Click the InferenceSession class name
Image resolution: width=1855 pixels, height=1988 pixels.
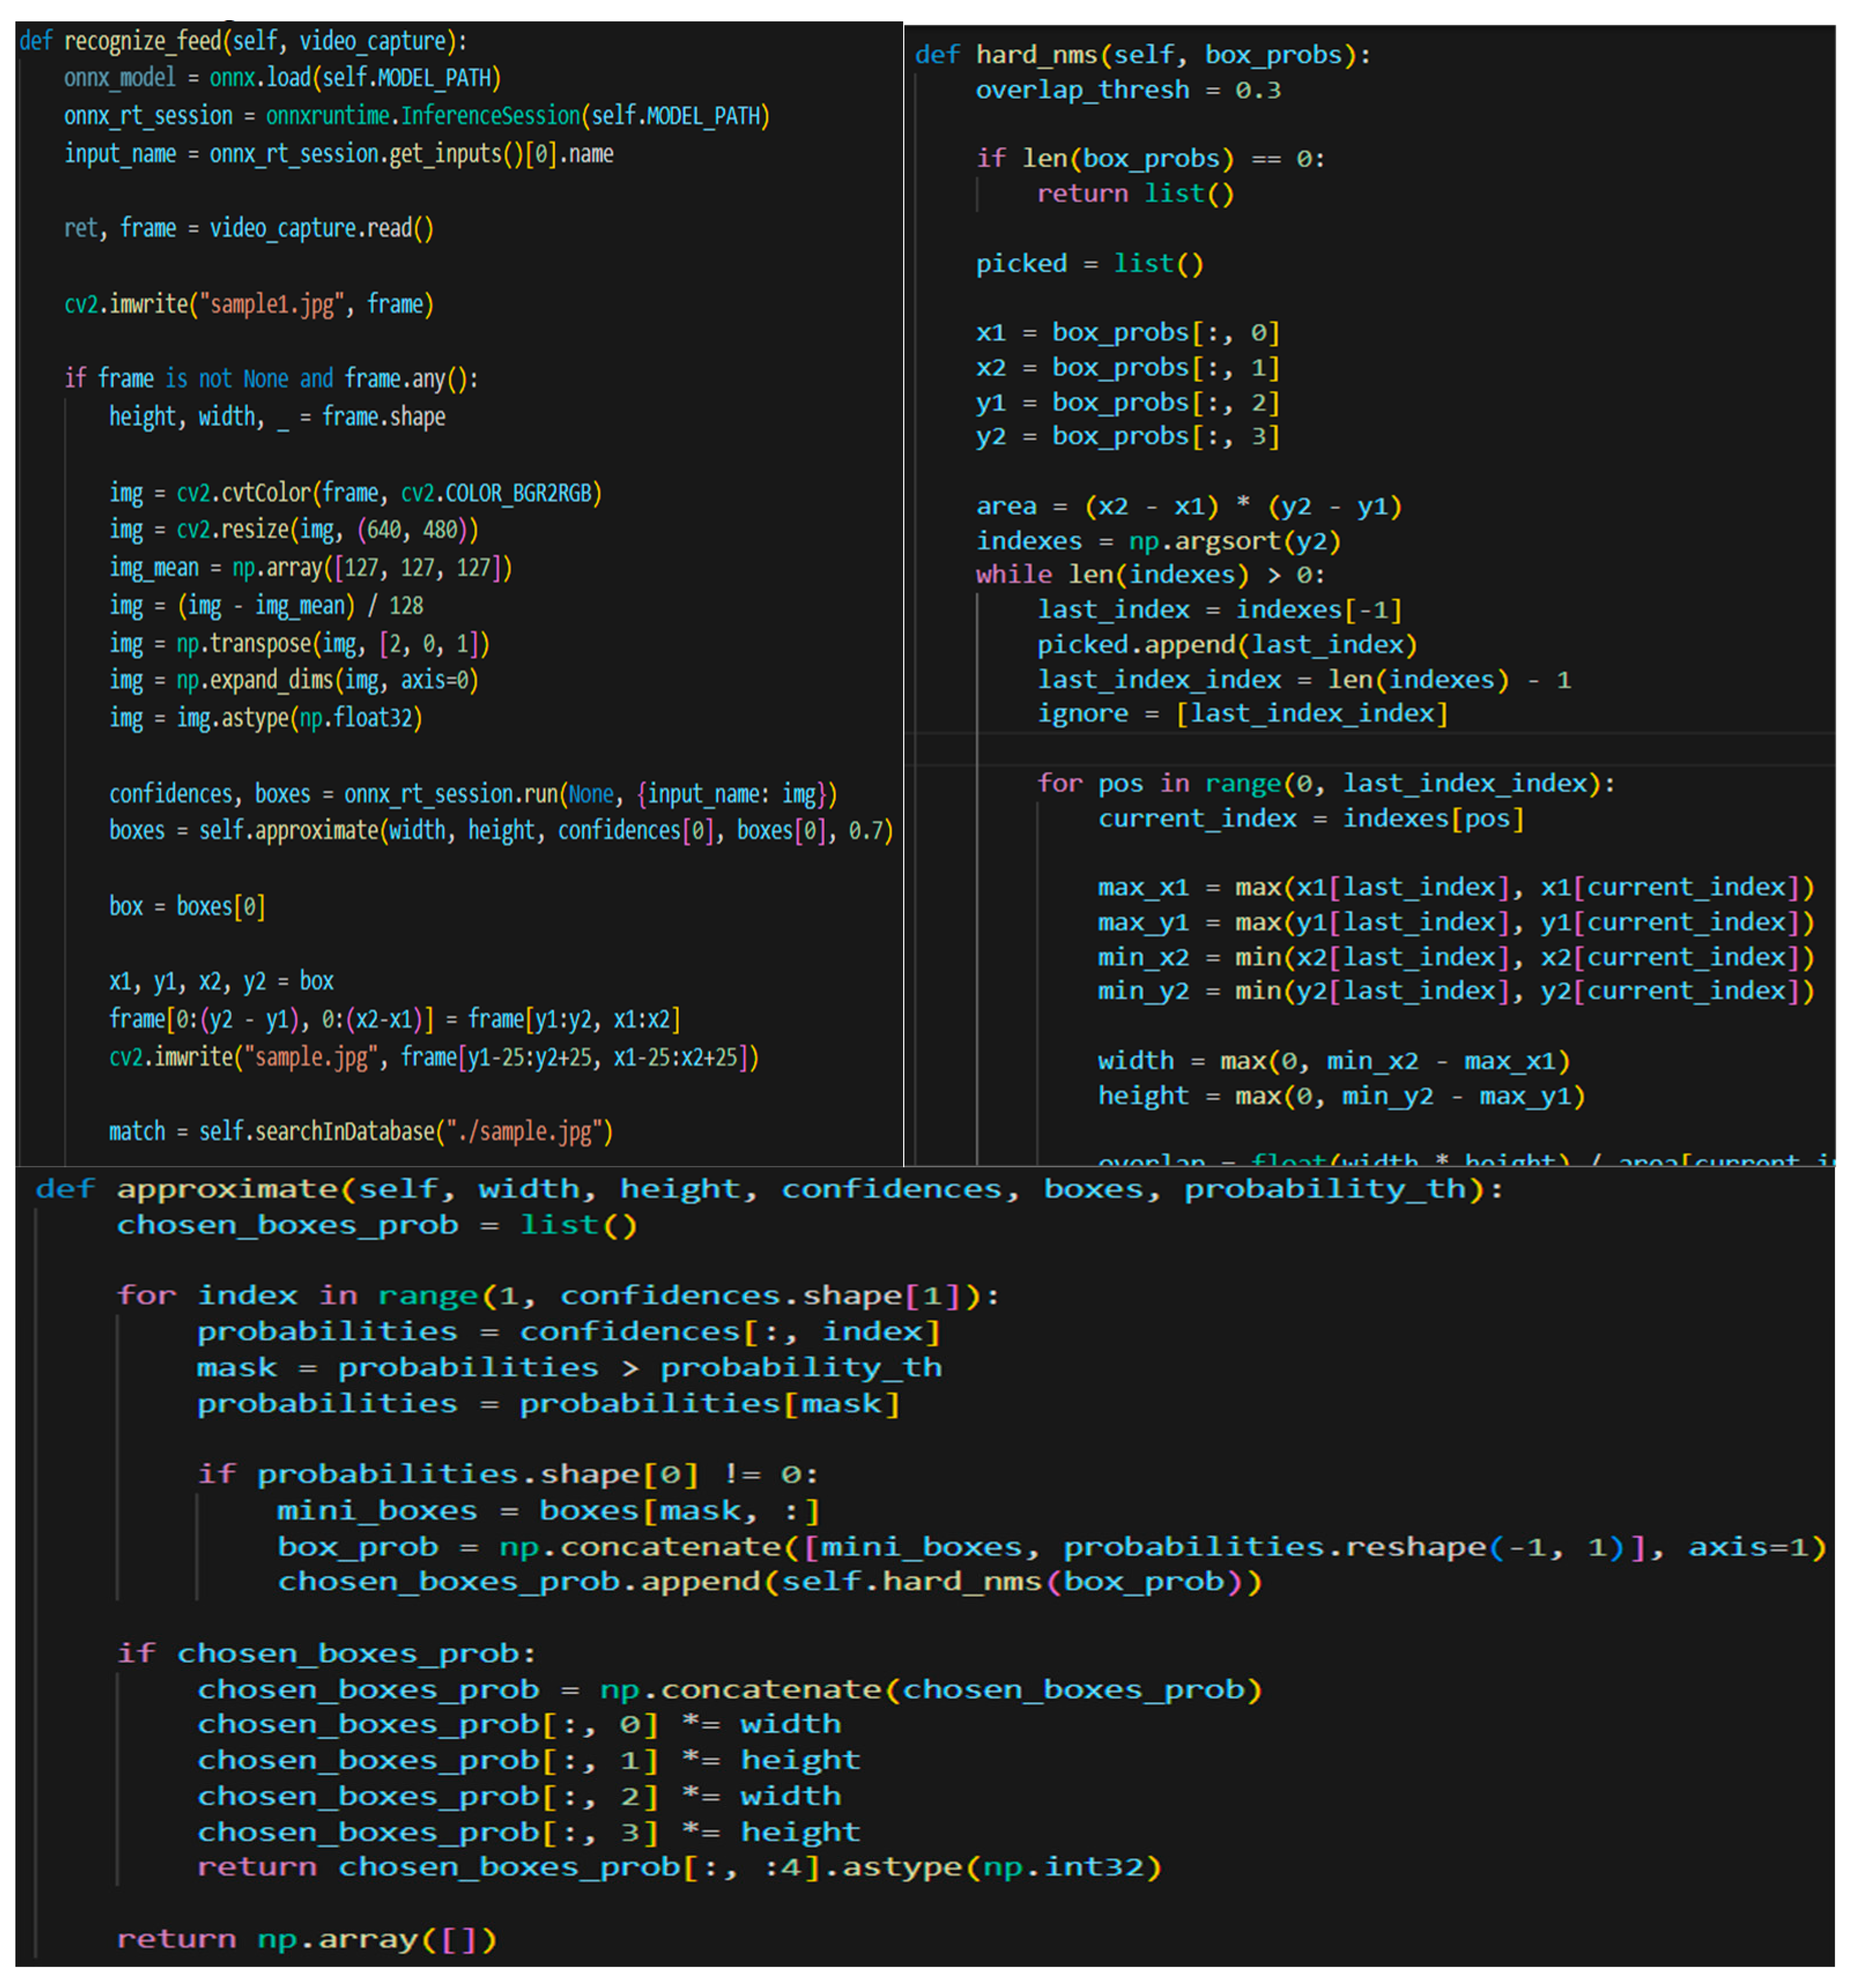tap(490, 116)
